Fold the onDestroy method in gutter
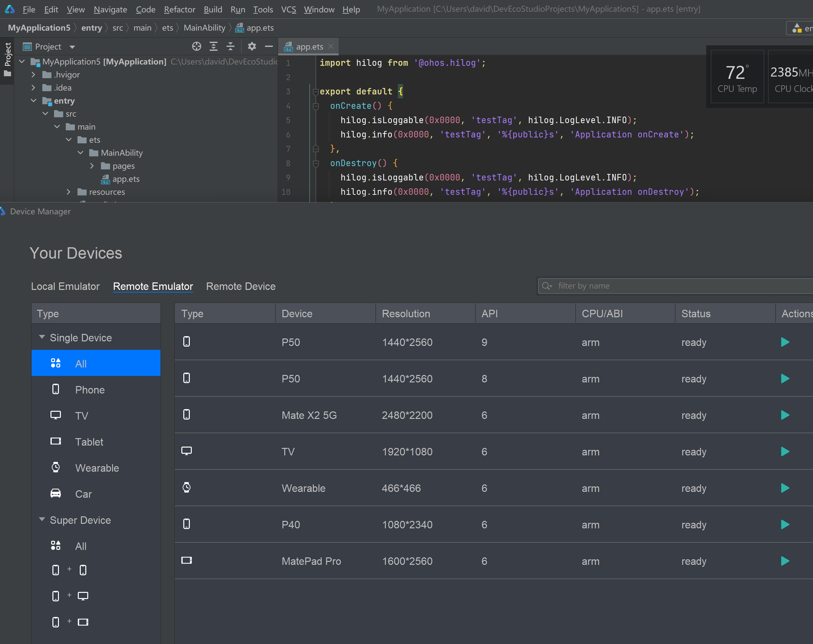The image size is (813, 644). [x=316, y=163]
